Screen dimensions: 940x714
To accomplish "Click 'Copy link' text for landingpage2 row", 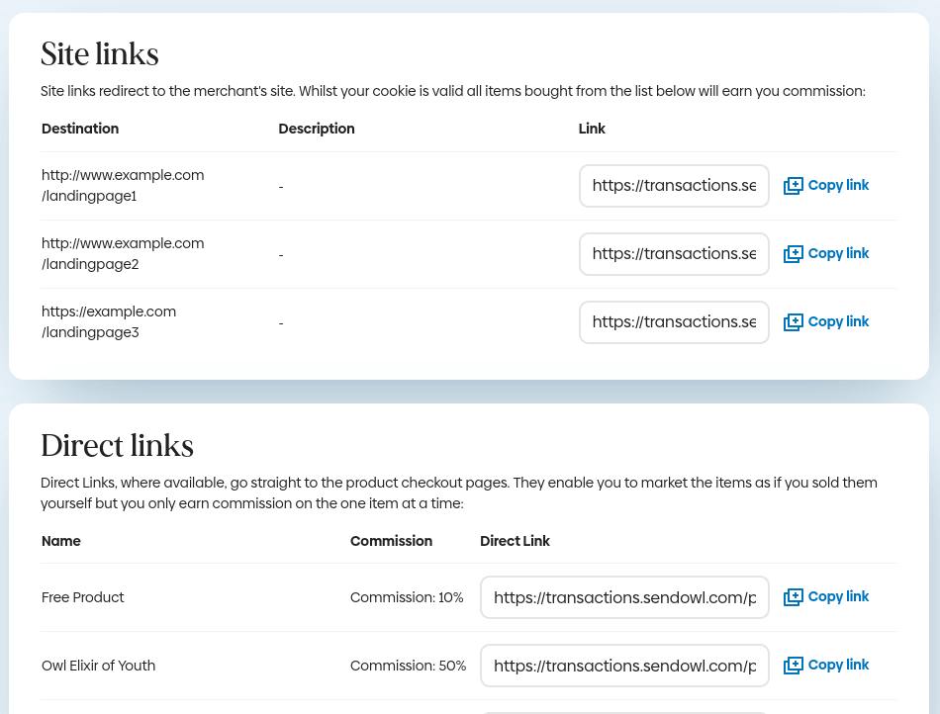I will point(838,253).
